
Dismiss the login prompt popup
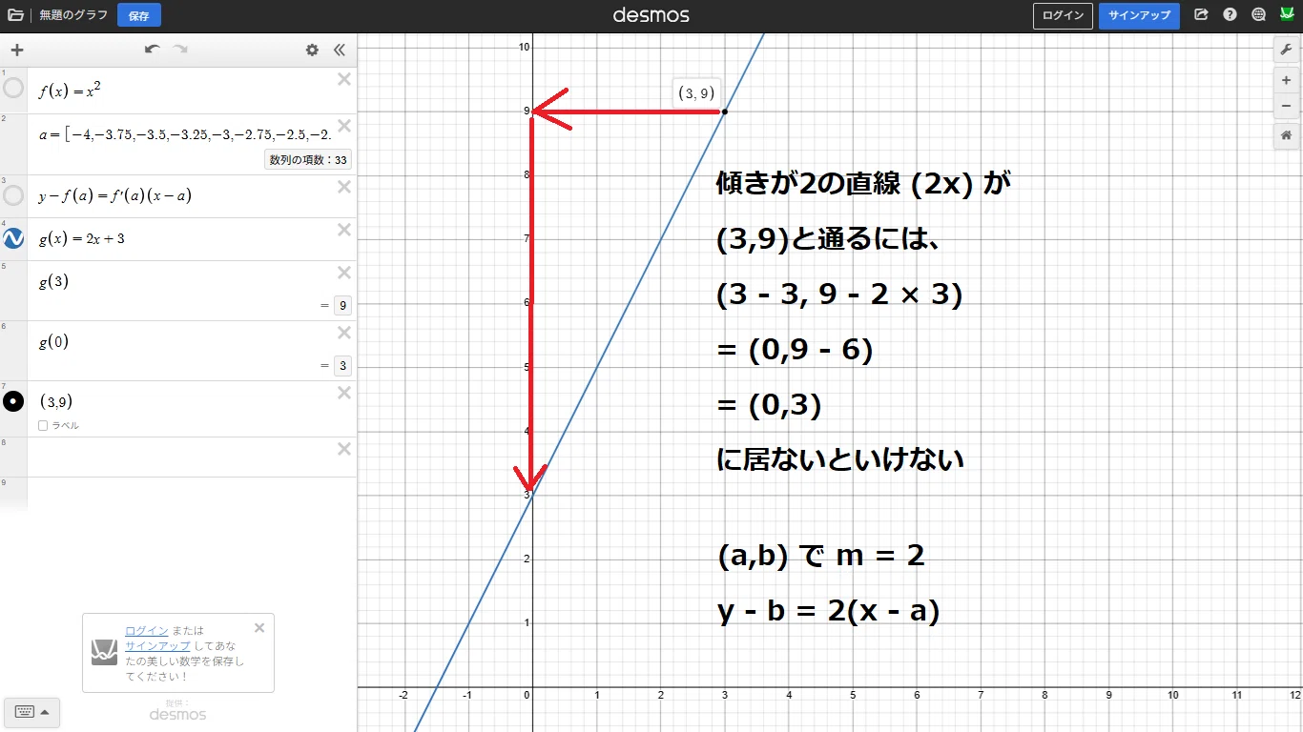tap(259, 628)
